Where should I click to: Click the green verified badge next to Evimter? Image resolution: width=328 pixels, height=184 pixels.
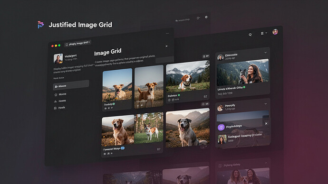[179, 95]
